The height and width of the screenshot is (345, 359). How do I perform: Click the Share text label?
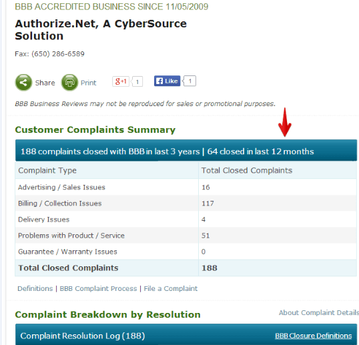point(45,83)
